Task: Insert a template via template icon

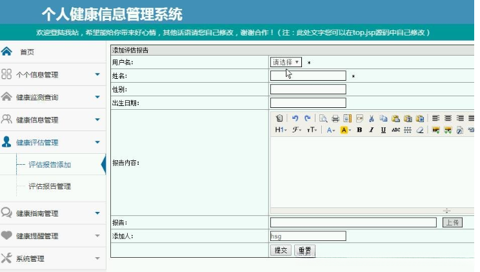Action: point(348,118)
